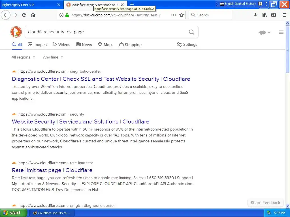Open page actions three-dot menu

[x=174, y=15]
